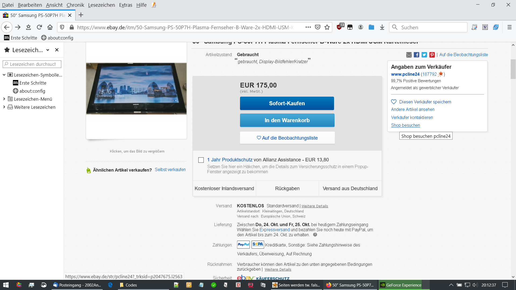Share item via Facebook icon
Viewport: 516px width, 290px height.
click(x=416, y=55)
